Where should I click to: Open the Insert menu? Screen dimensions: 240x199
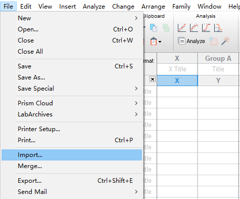[67, 7]
